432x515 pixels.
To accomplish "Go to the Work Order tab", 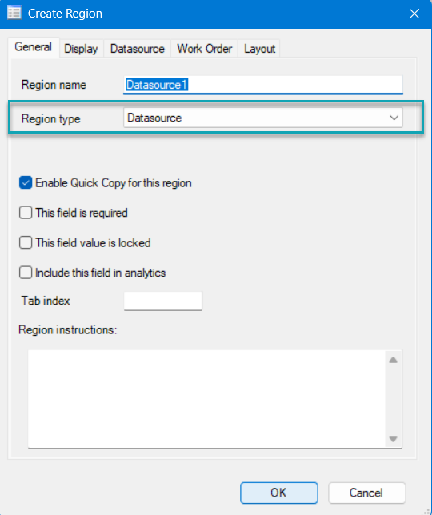I will click(x=204, y=49).
